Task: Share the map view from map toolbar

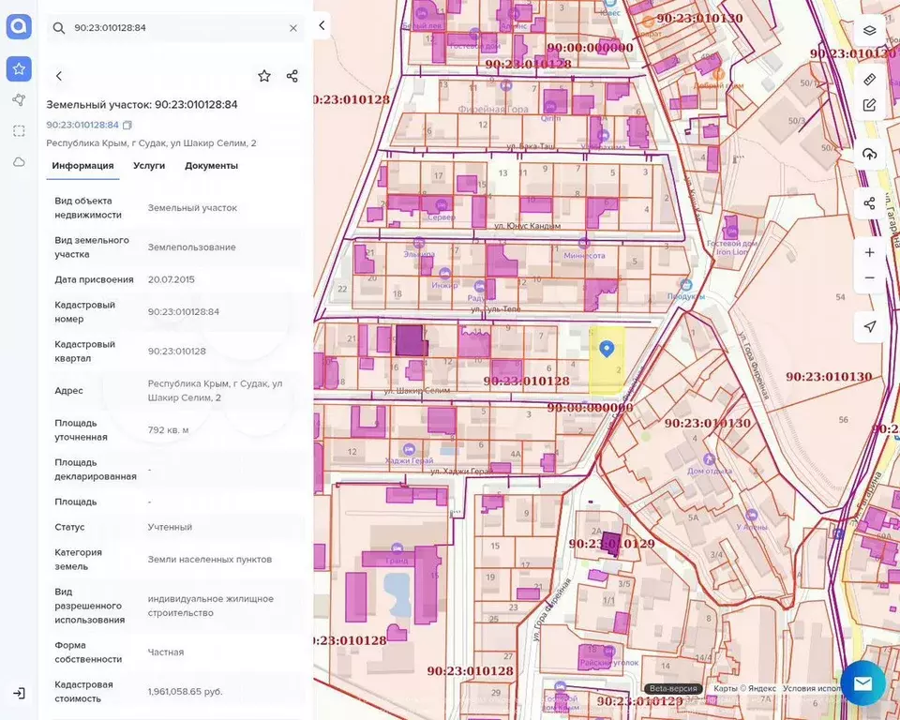Action: [x=870, y=203]
